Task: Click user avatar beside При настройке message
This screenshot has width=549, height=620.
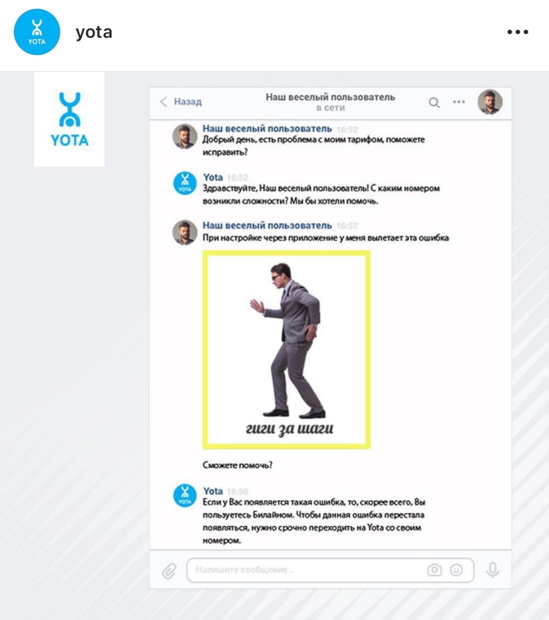Action: pyautogui.click(x=185, y=232)
